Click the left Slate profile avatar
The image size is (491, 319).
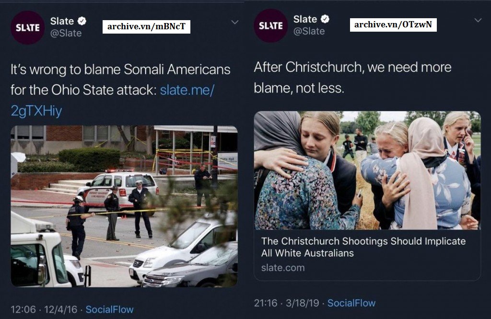[x=27, y=27]
